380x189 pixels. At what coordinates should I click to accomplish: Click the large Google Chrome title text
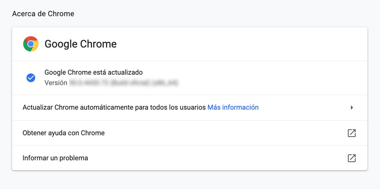click(x=81, y=44)
